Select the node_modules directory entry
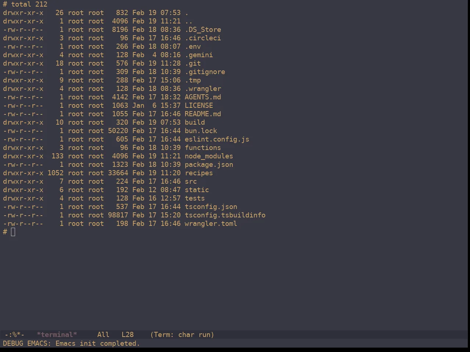 [209, 156]
